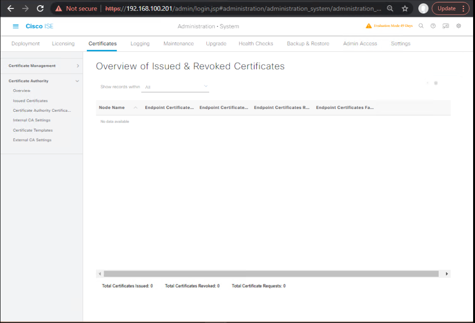The height and width of the screenshot is (323, 475).
Task: Switch to the Licensing tab
Action: click(63, 43)
